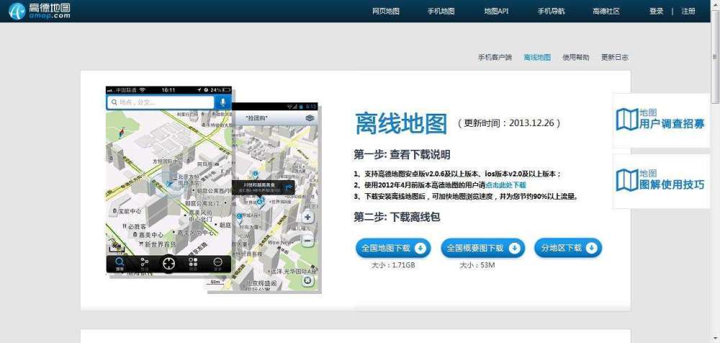
Task: Select the 离线地图 tab
Action: (537, 58)
